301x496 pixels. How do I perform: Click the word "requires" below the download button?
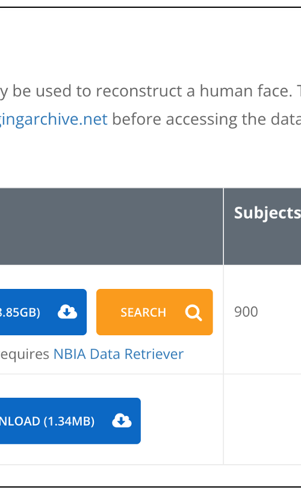click(x=24, y=355)
